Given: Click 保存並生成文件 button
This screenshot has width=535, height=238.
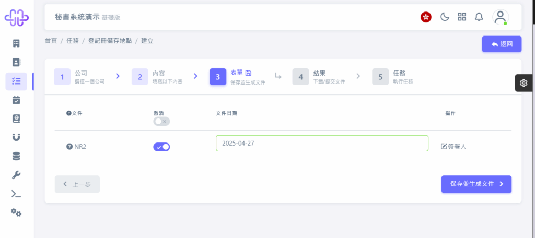Looking at the screenshot, I should click(x=476, y=184).
